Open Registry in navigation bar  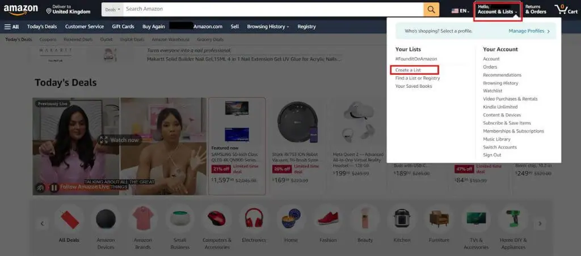pyautogui.click(x=306, y=27)
